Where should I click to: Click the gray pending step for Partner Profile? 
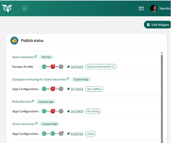pyautogui.click(x=61, y=66)
